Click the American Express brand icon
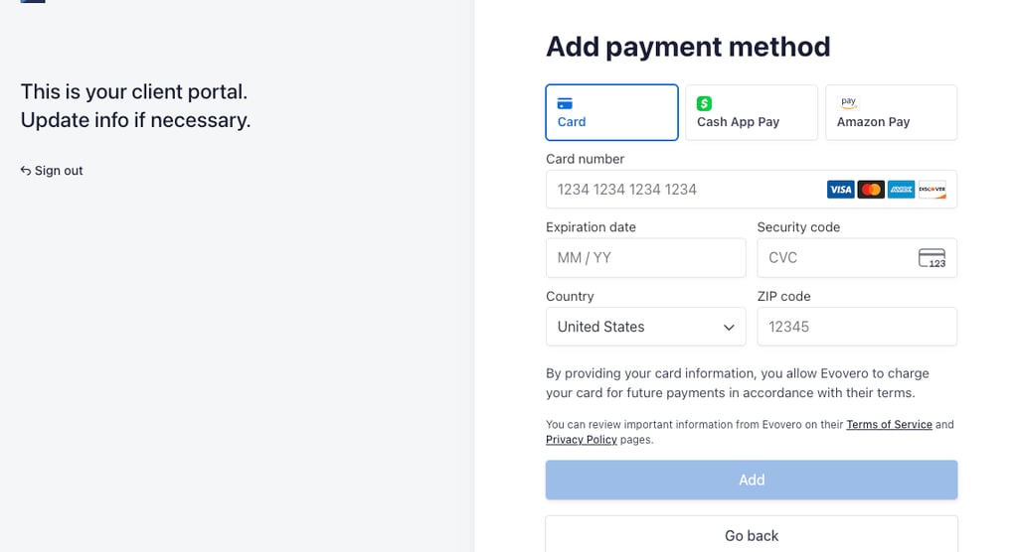 click(x=902, y=190)
